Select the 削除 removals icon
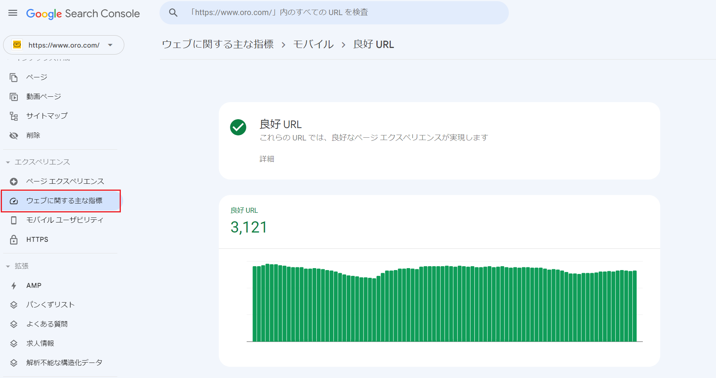The height and width of the screenshot is (378, 716). (x=14, y=135)
